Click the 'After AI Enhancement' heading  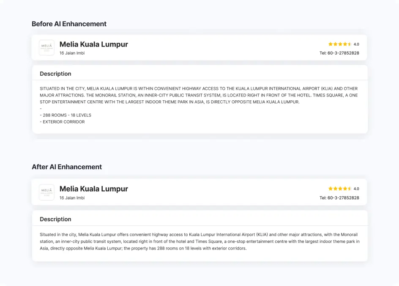[67, 167]
